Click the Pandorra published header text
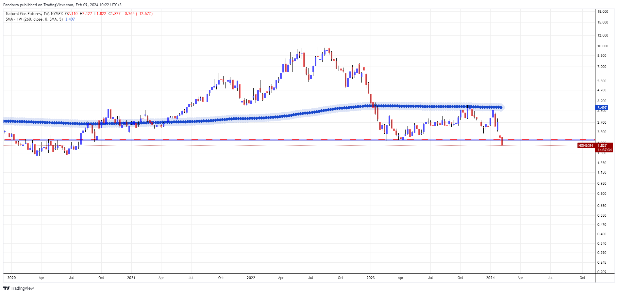 (x=62, y=5)
